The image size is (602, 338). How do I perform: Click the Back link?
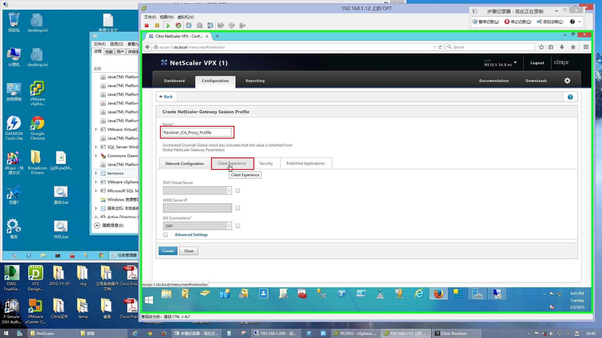[166, 97]
